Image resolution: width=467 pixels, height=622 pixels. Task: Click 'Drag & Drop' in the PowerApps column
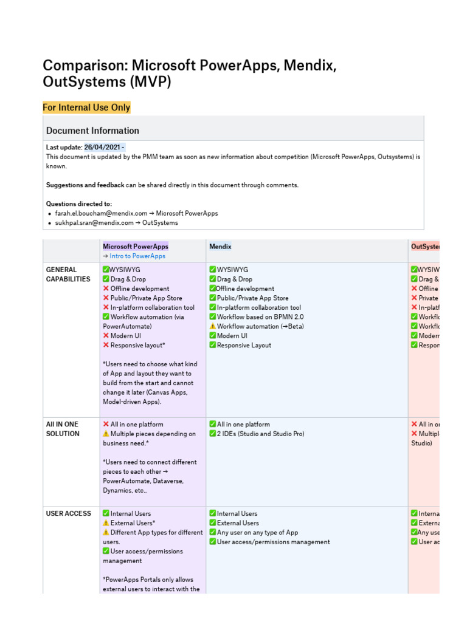tap(128, 279)
